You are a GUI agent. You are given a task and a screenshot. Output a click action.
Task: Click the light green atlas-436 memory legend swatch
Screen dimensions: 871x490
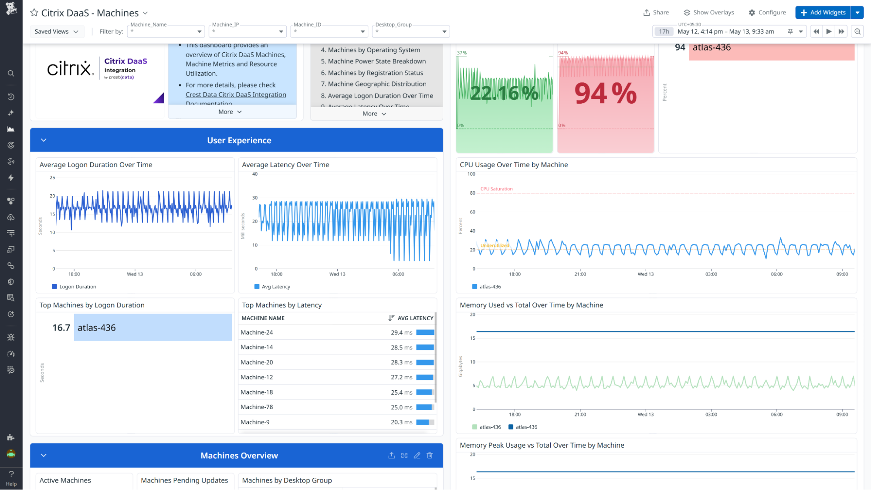(474, 427)
